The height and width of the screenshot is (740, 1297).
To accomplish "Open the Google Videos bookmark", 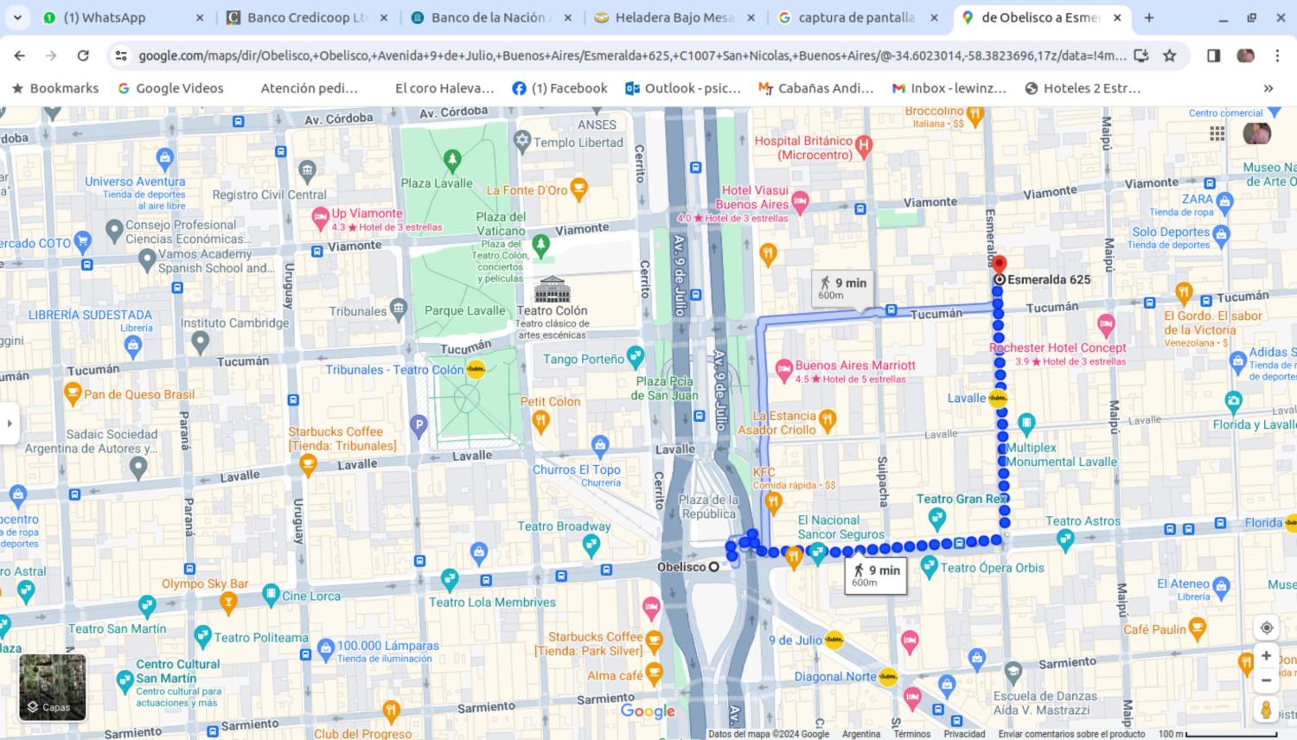I will (x=171, y=88).
